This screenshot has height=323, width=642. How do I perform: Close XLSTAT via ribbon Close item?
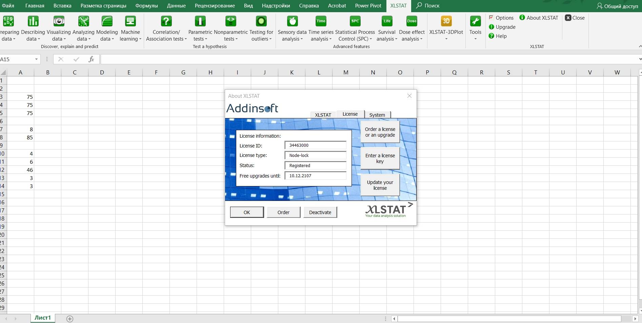[575, 18]
